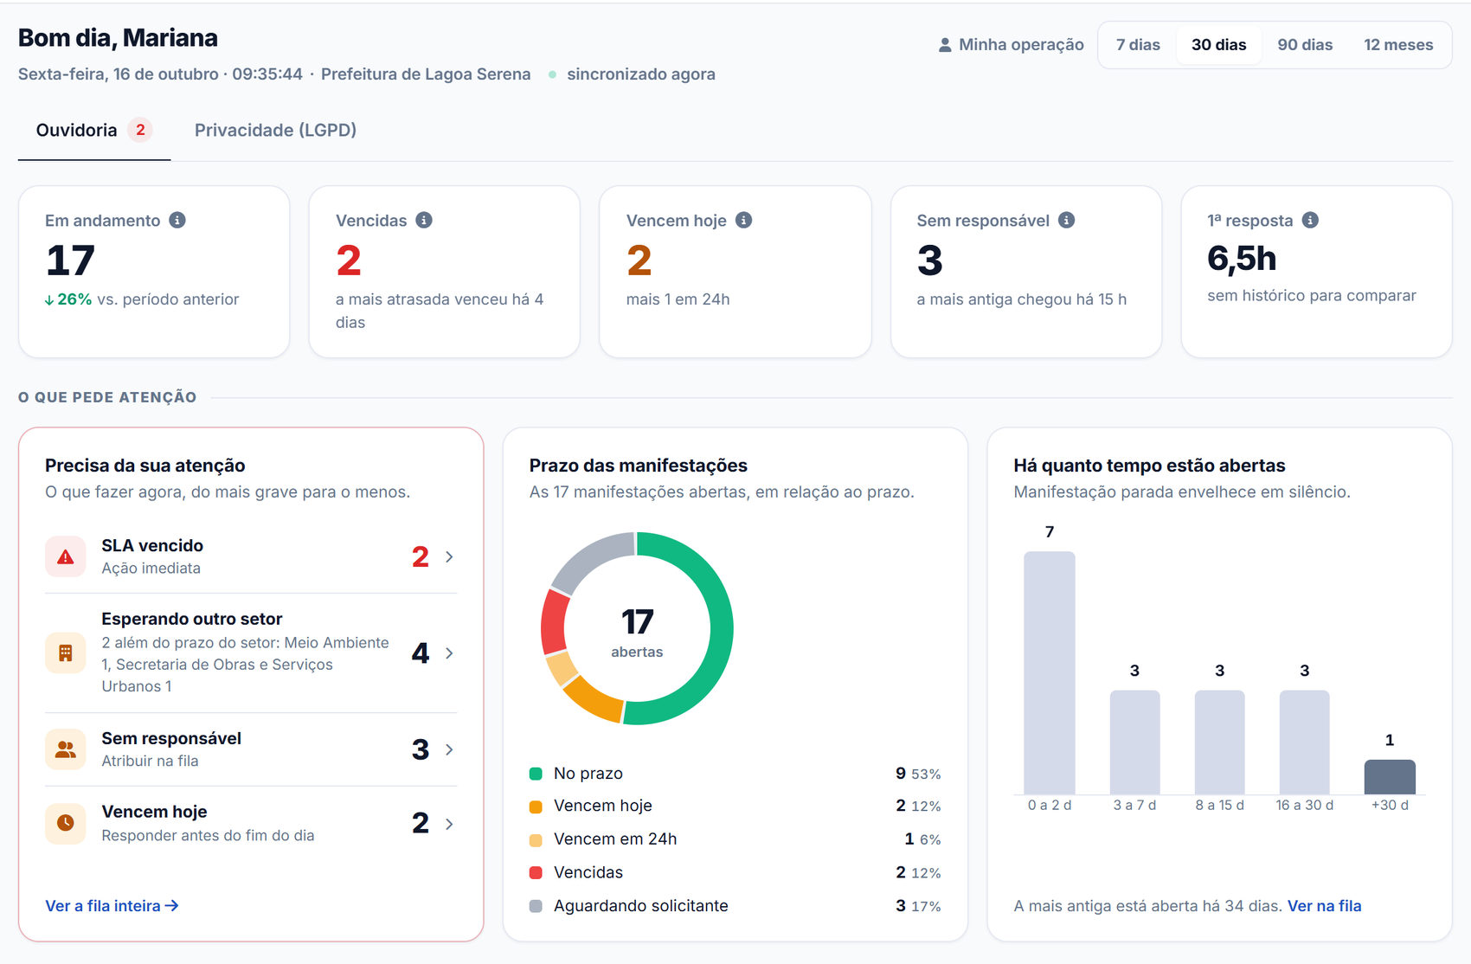1471x964 pixels.
Task: Click the 6,5h first response value
Action: tap(1242, 259)
